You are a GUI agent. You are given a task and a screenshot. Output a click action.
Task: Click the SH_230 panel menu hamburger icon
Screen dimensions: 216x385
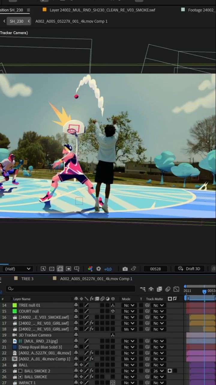tap(28, 10)
